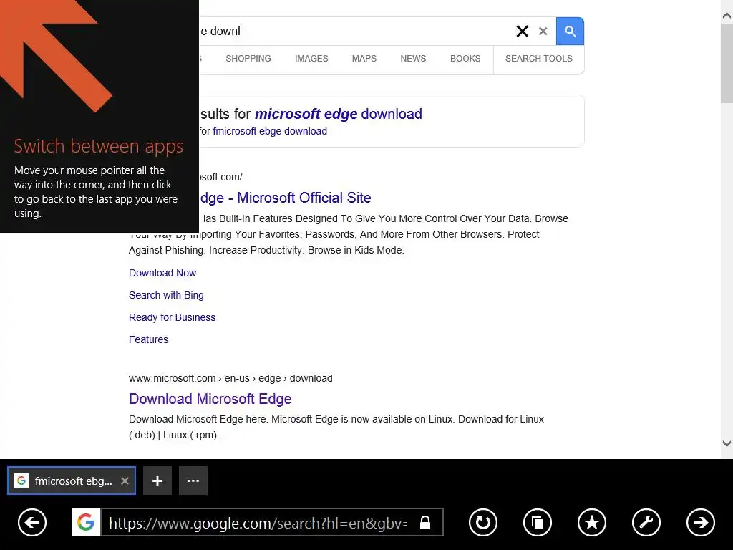
Task: Switch to the BOOKS results tab
Action: pyautogui.click(x=465, y=59)
